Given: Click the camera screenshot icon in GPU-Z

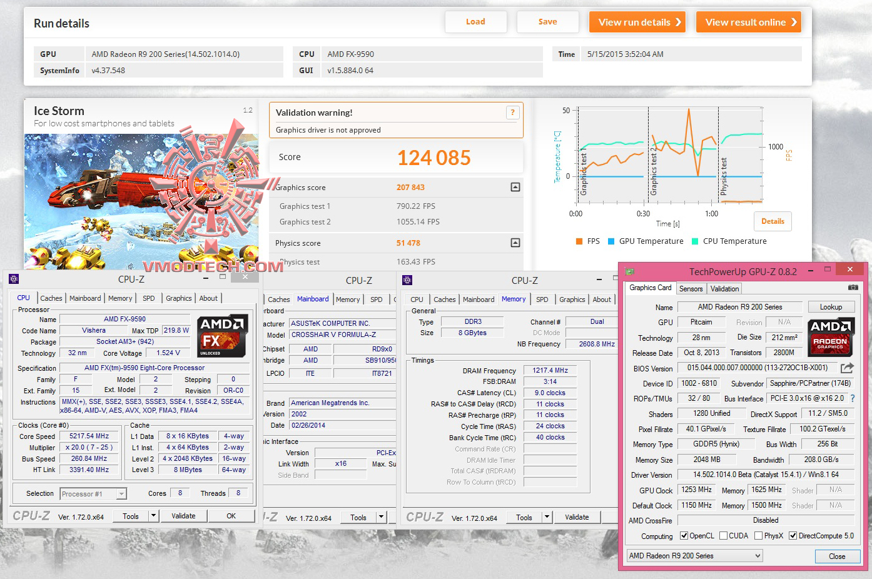Looking at the screenshot, I should (x=853, y=288).
